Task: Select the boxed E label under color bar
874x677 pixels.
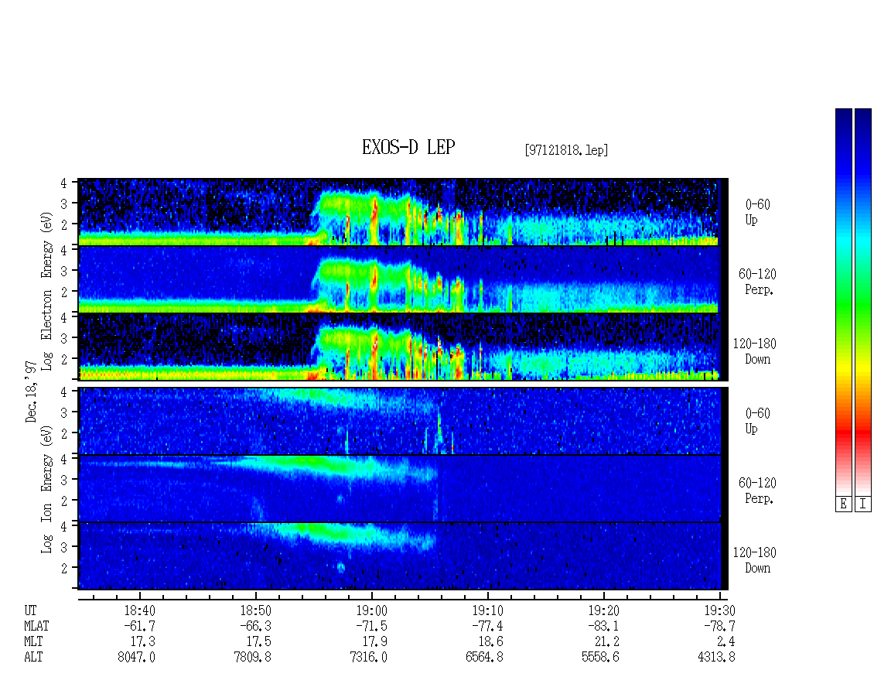Action: click(843, 504)
